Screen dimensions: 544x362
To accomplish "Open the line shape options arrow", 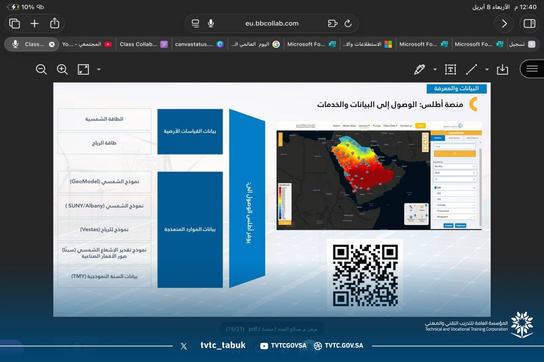I will [x=487, y=70].
